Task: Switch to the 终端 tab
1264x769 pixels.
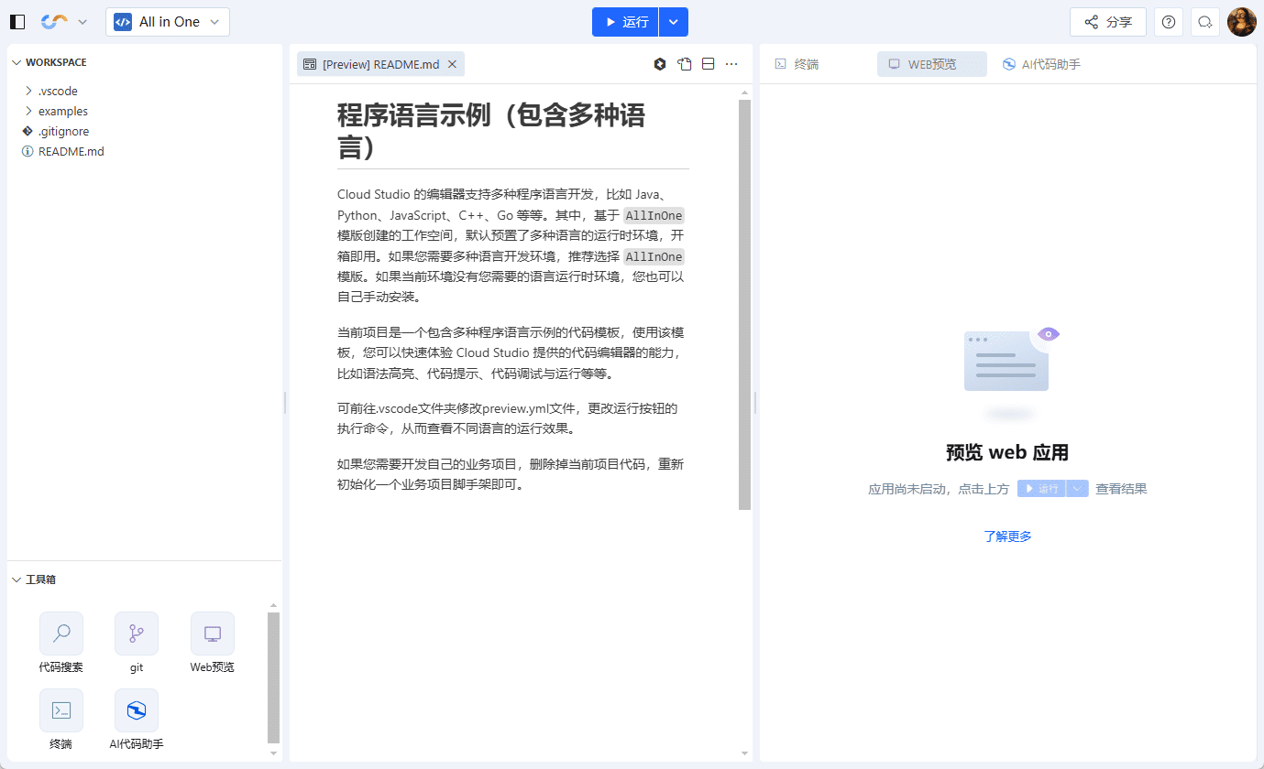Action: pyautogui.click(x=797, y=64)
